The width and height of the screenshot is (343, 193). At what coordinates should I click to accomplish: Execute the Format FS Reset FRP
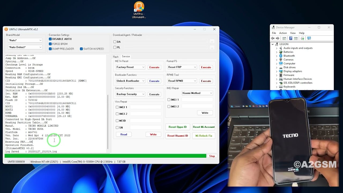point(206,67)
